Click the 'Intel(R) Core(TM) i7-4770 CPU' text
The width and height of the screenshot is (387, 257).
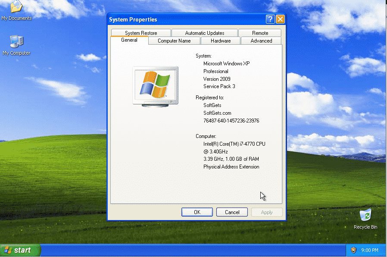pyautogui.click(x=234, y=144)
